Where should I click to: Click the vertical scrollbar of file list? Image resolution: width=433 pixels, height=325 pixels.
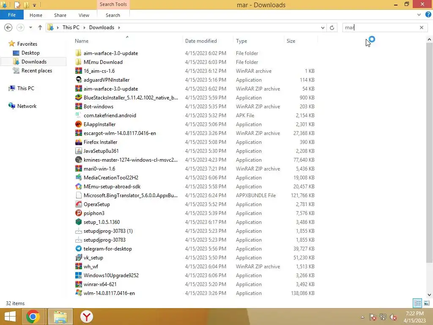[x=429, y=152]
